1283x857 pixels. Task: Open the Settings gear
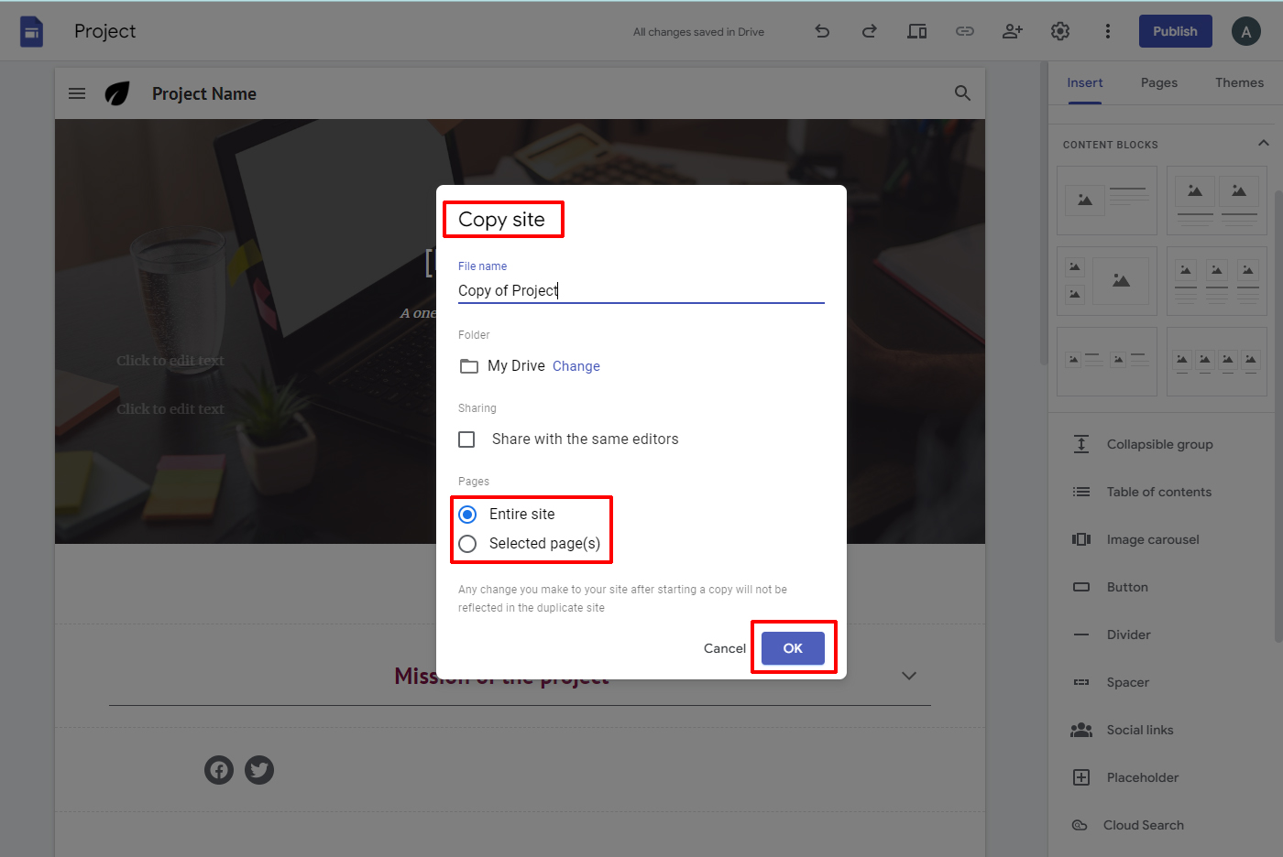(x=1059, y=31)
